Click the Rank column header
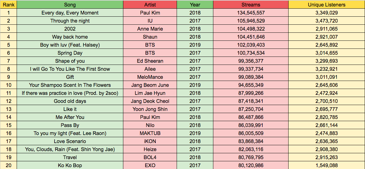Screen dimensions: 365x169 point(9,5)
